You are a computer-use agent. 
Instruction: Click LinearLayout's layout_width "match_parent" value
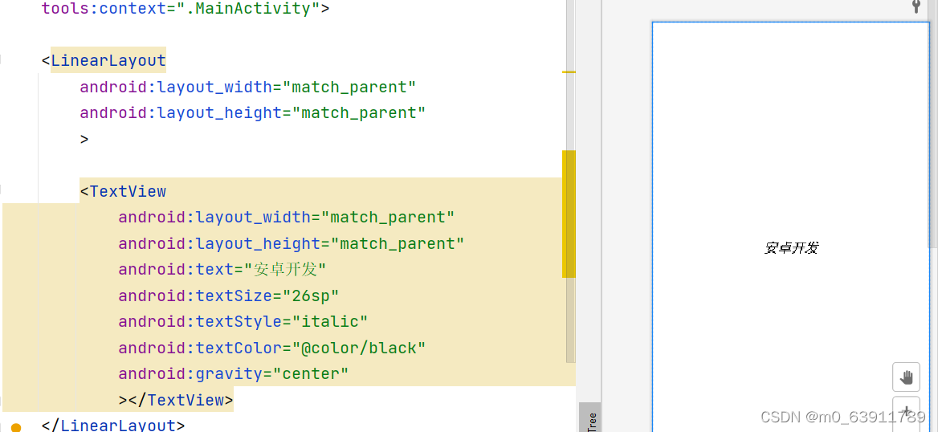[x=349, y=87]
